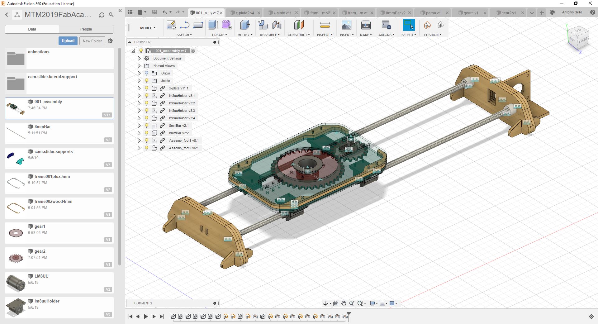
Task: Click the Save icon in toolbar
Action: click(x=154, y=12)
